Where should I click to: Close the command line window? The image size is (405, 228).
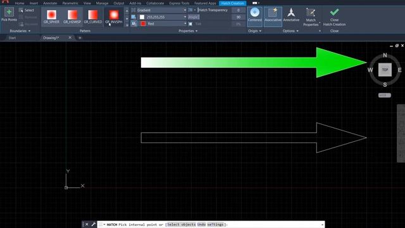pos(87,224)
